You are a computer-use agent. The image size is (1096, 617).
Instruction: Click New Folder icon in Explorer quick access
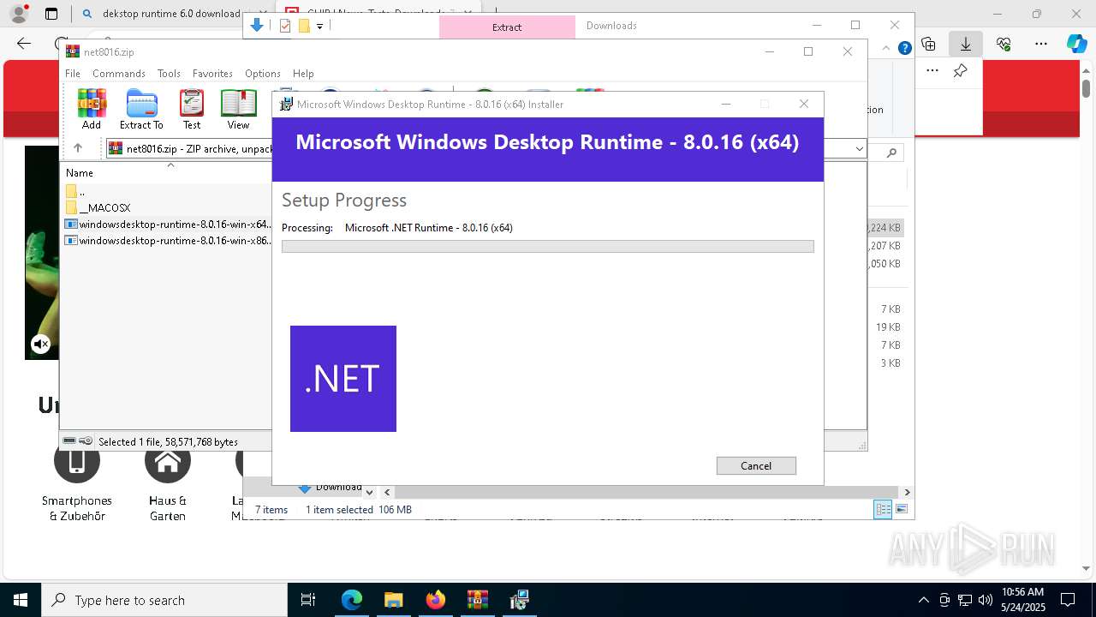303,26
